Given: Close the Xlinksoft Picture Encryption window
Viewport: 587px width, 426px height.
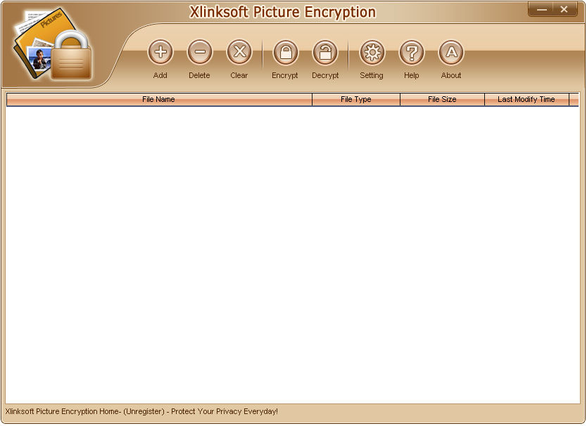Looking at the screenshot, I should click(x=564, y=9).
